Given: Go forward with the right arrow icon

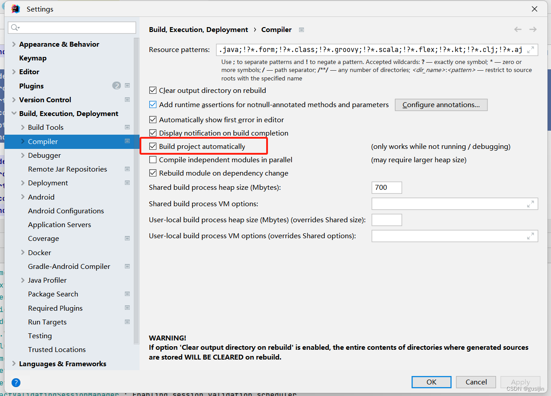Looking at the screenshot, I should [533, 29].
